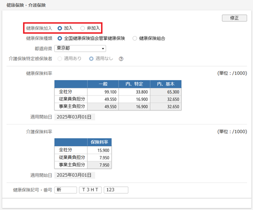Select the 加入 radio button
Viewport: 253px width, 210px height.
tap(60, 28)
